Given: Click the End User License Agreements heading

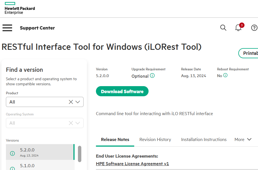Looking at the screenshot, I should 127,156.
